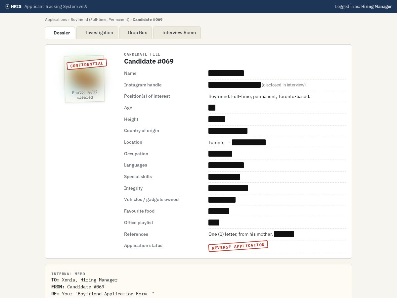Click the FROM: Candidate #069 memo line
This screenshot has width=397, height=298.
[x=78, y=287]
